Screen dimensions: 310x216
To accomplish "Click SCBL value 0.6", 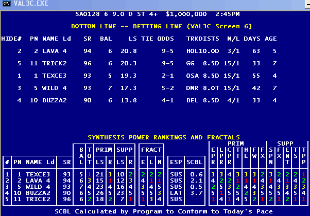I will (x=197, y=174).
